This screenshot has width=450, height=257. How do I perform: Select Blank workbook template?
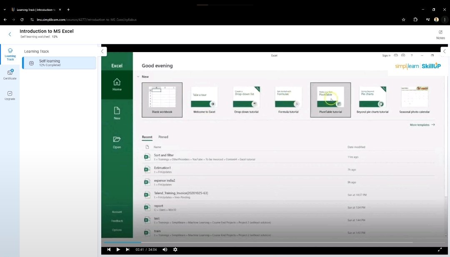[x=162, y=100]
